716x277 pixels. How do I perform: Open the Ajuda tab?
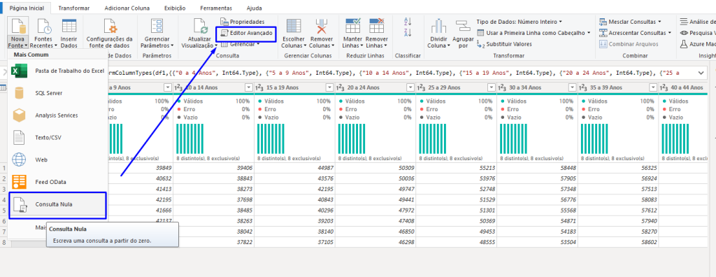pyautogui.click(x=255, y=8)
